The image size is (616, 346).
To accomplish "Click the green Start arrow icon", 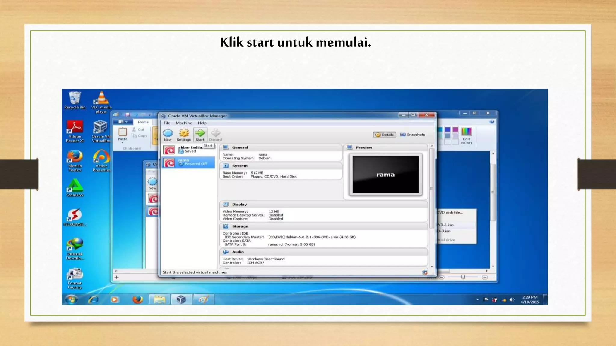I will coord(200,133).
